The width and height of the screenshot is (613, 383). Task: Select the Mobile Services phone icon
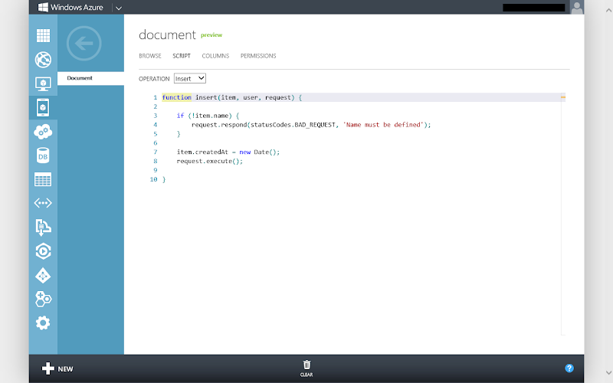43,107
